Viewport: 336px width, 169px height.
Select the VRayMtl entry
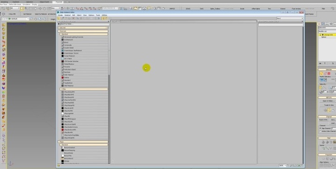coord(85,116)
